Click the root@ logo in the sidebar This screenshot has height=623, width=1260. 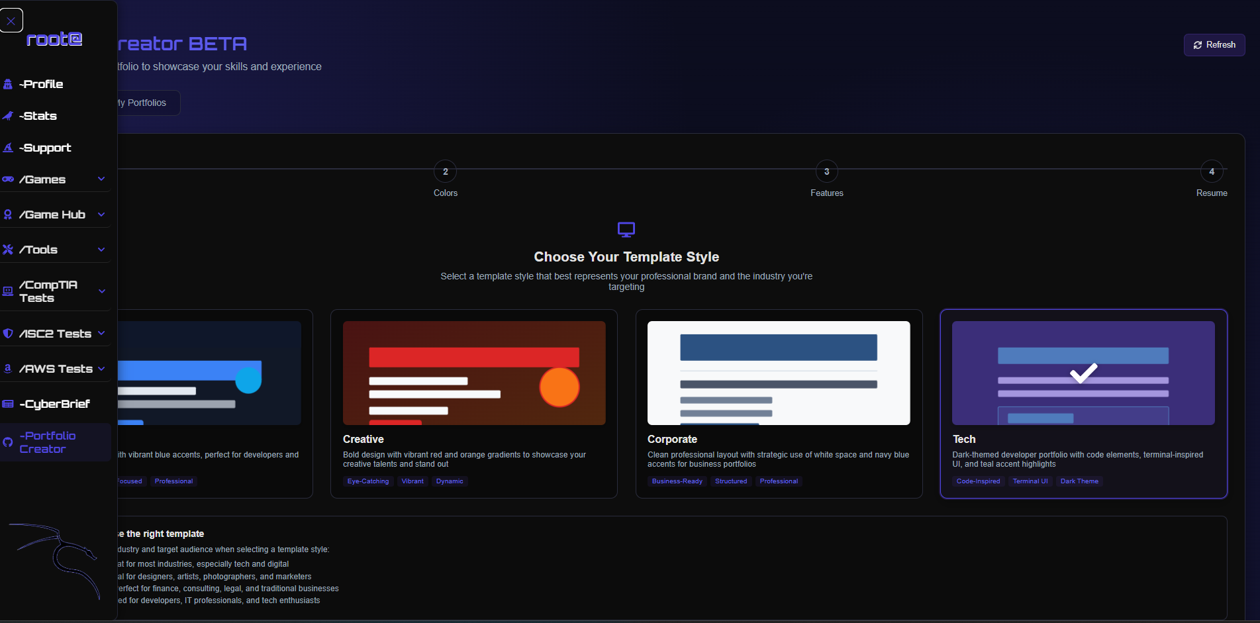tap(54, 39)
